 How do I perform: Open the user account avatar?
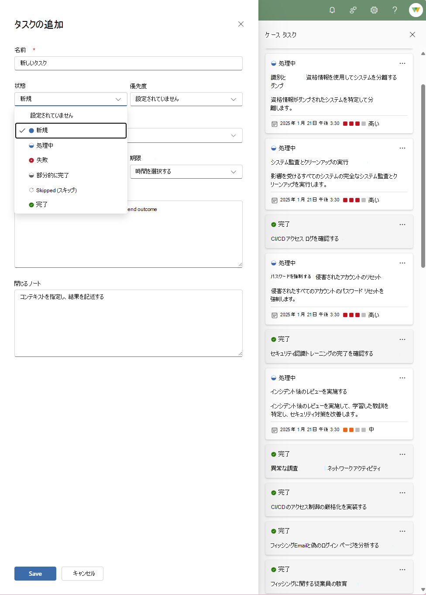(x=416, y=10)
